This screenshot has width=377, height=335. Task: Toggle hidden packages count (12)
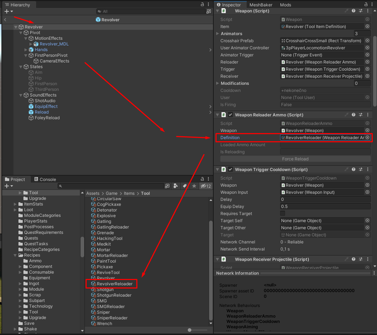click(x=206, y=186)
